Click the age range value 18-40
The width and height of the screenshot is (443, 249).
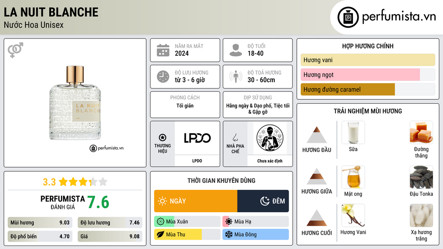point(255,53)
